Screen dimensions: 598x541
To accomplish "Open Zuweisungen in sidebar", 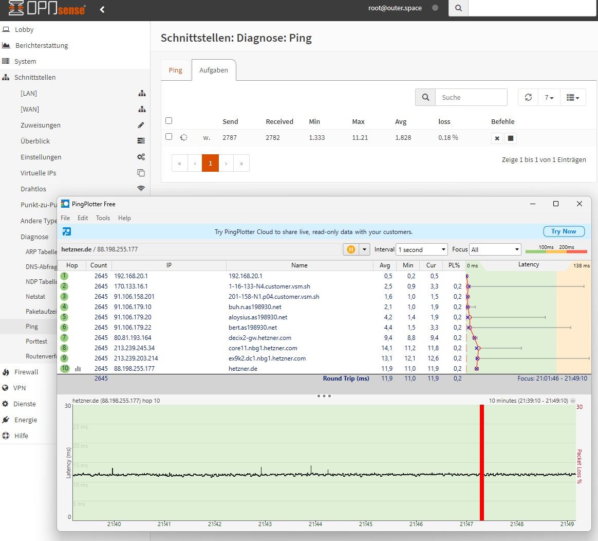I will (41, 125).
